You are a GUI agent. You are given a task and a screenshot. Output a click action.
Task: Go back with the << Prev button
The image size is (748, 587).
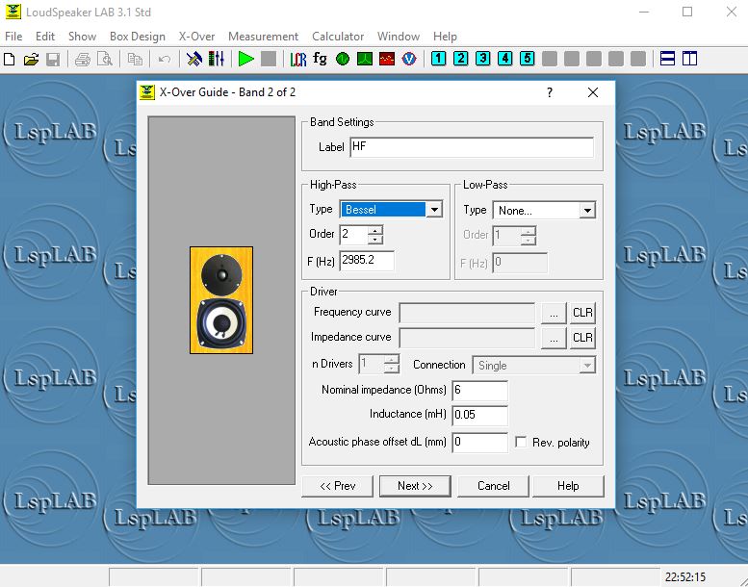[338, 486]
